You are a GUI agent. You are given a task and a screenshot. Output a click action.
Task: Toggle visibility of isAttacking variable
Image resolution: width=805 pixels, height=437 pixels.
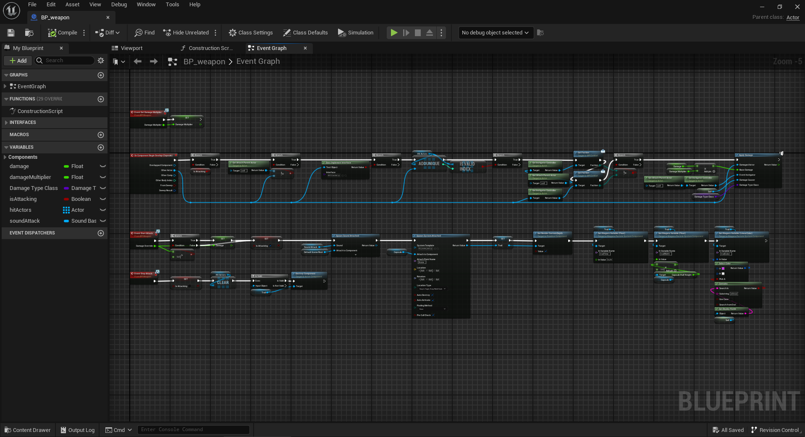pos(102,199)
